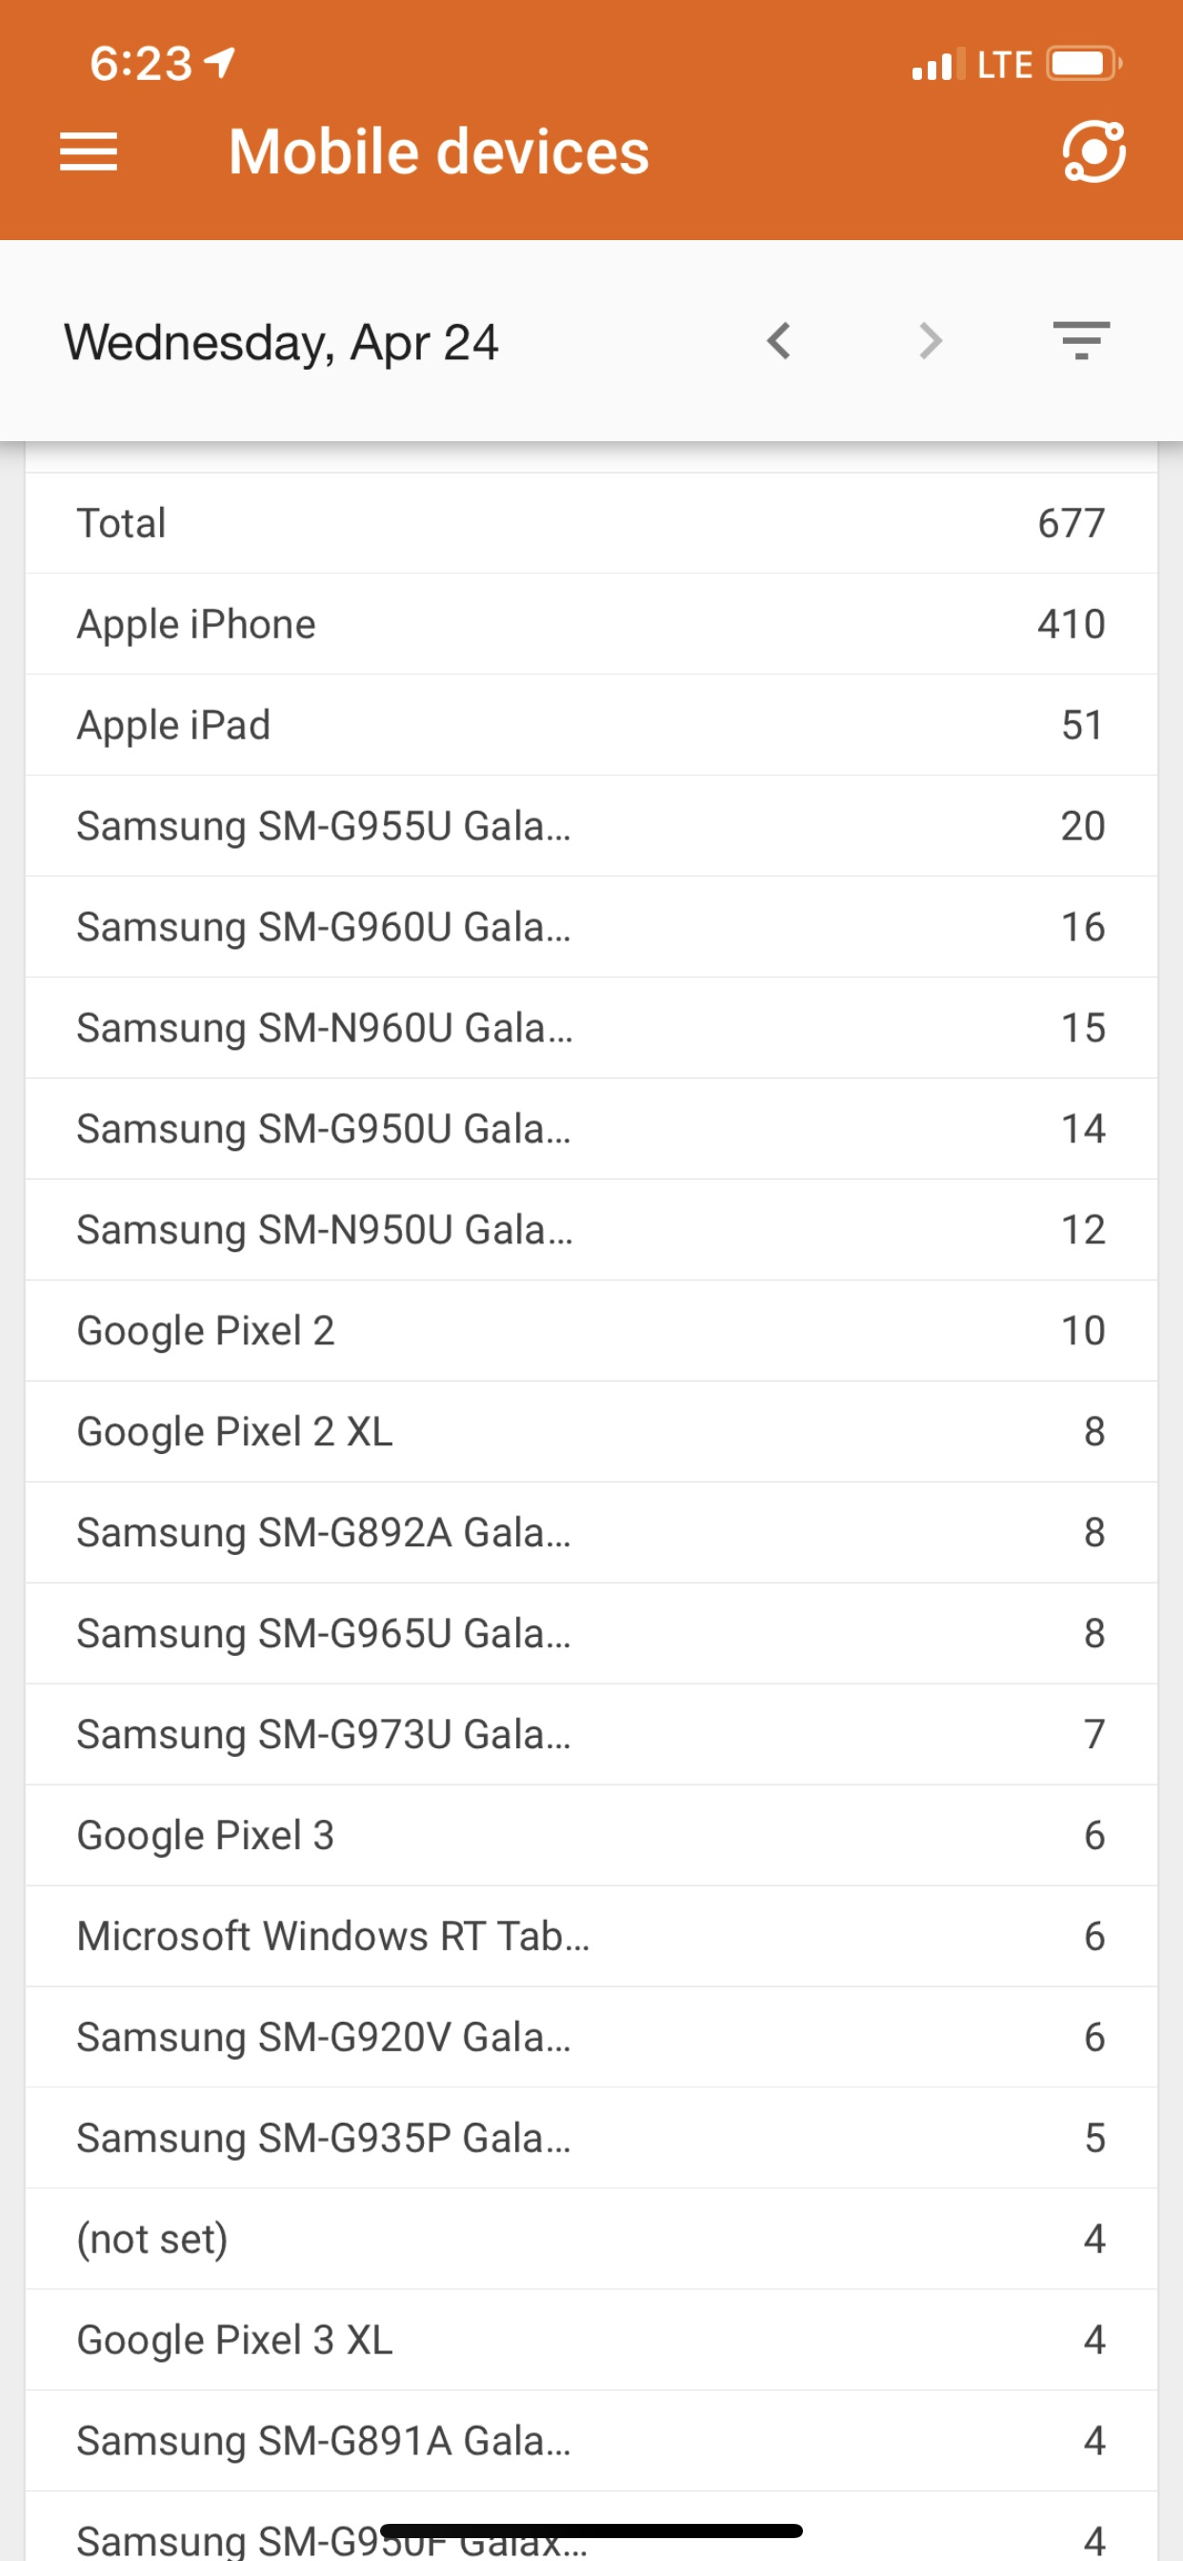Open the Google Pixel 2 row
The height and width of the screenshot is (2561, 1183).
[x=591, y=1330]
